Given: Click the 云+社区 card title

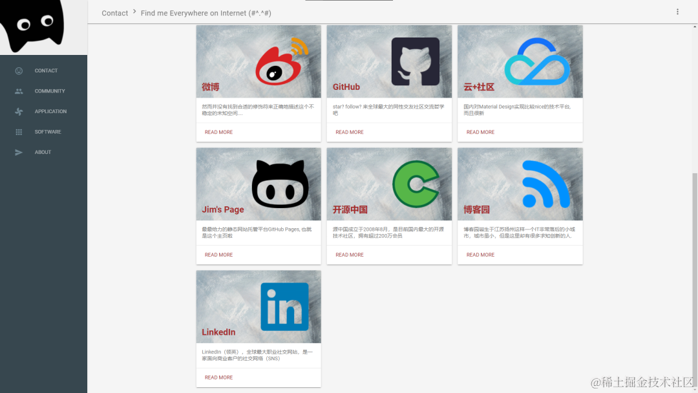Looking at the screenshot, I should [x=479, y=87].
